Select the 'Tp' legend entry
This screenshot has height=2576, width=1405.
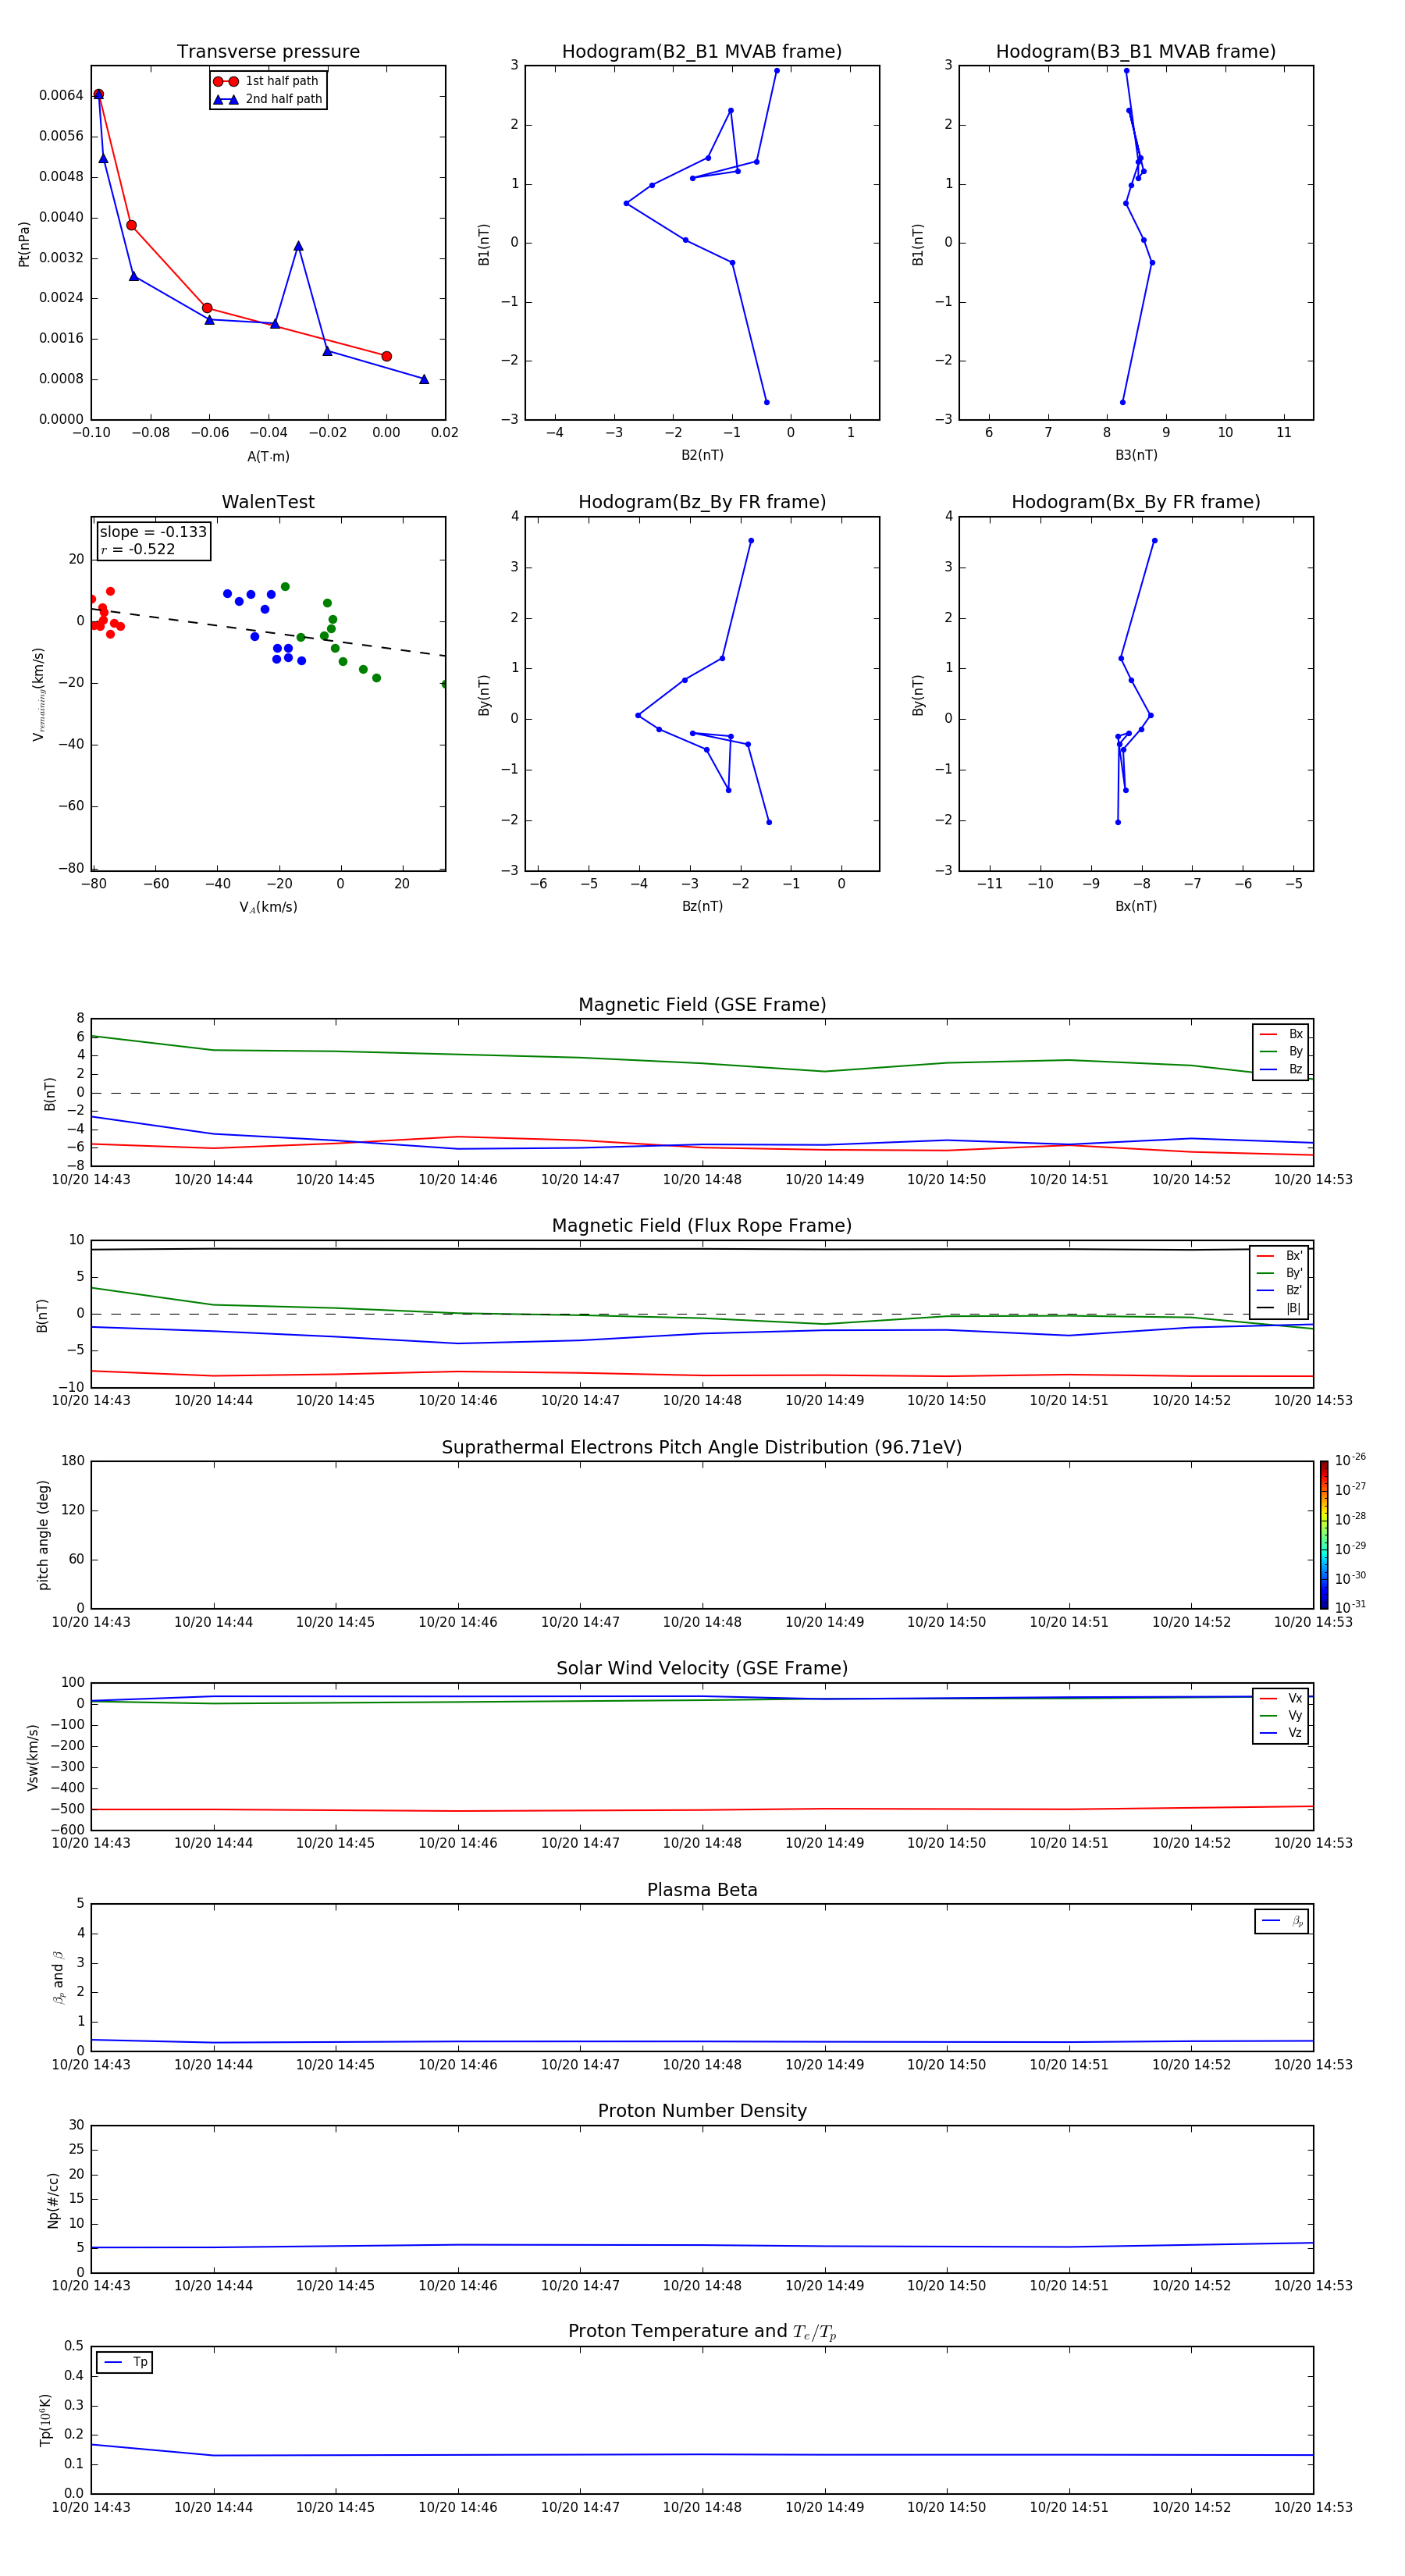[125, 2362]
